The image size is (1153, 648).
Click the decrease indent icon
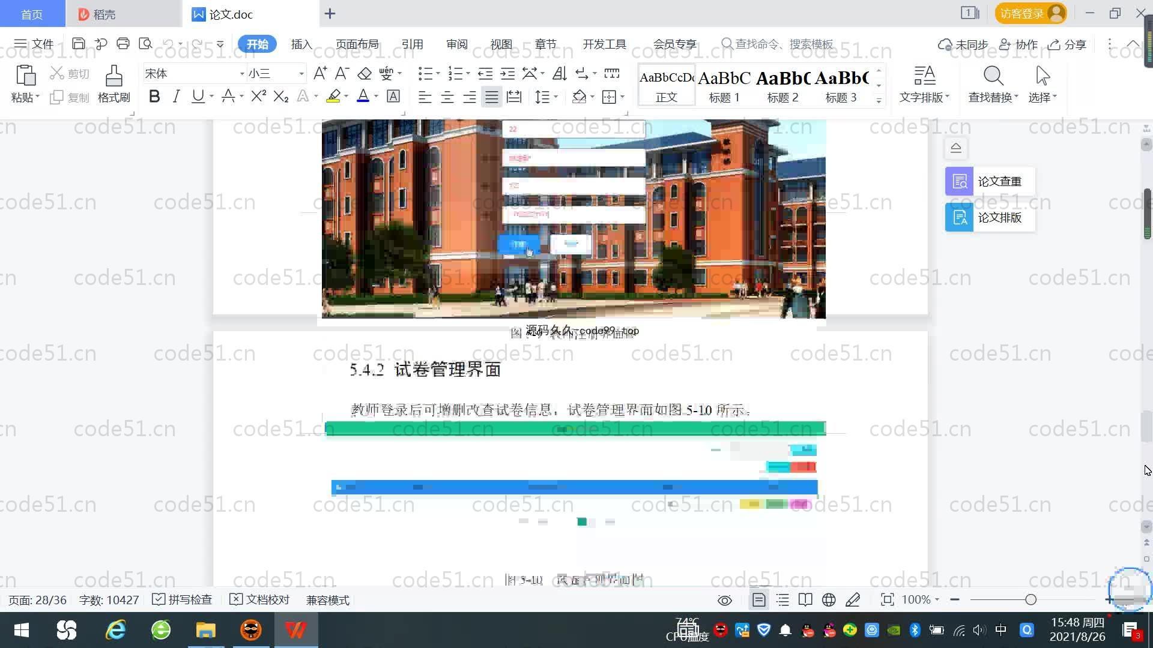click(485, 73)
